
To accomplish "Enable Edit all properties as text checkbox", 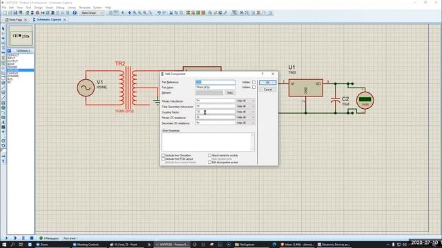I will 209,163.
